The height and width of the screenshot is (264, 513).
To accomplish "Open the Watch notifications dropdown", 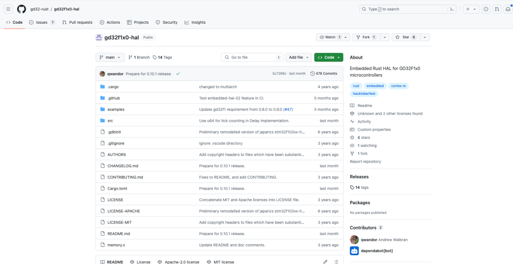I will 333,37.
